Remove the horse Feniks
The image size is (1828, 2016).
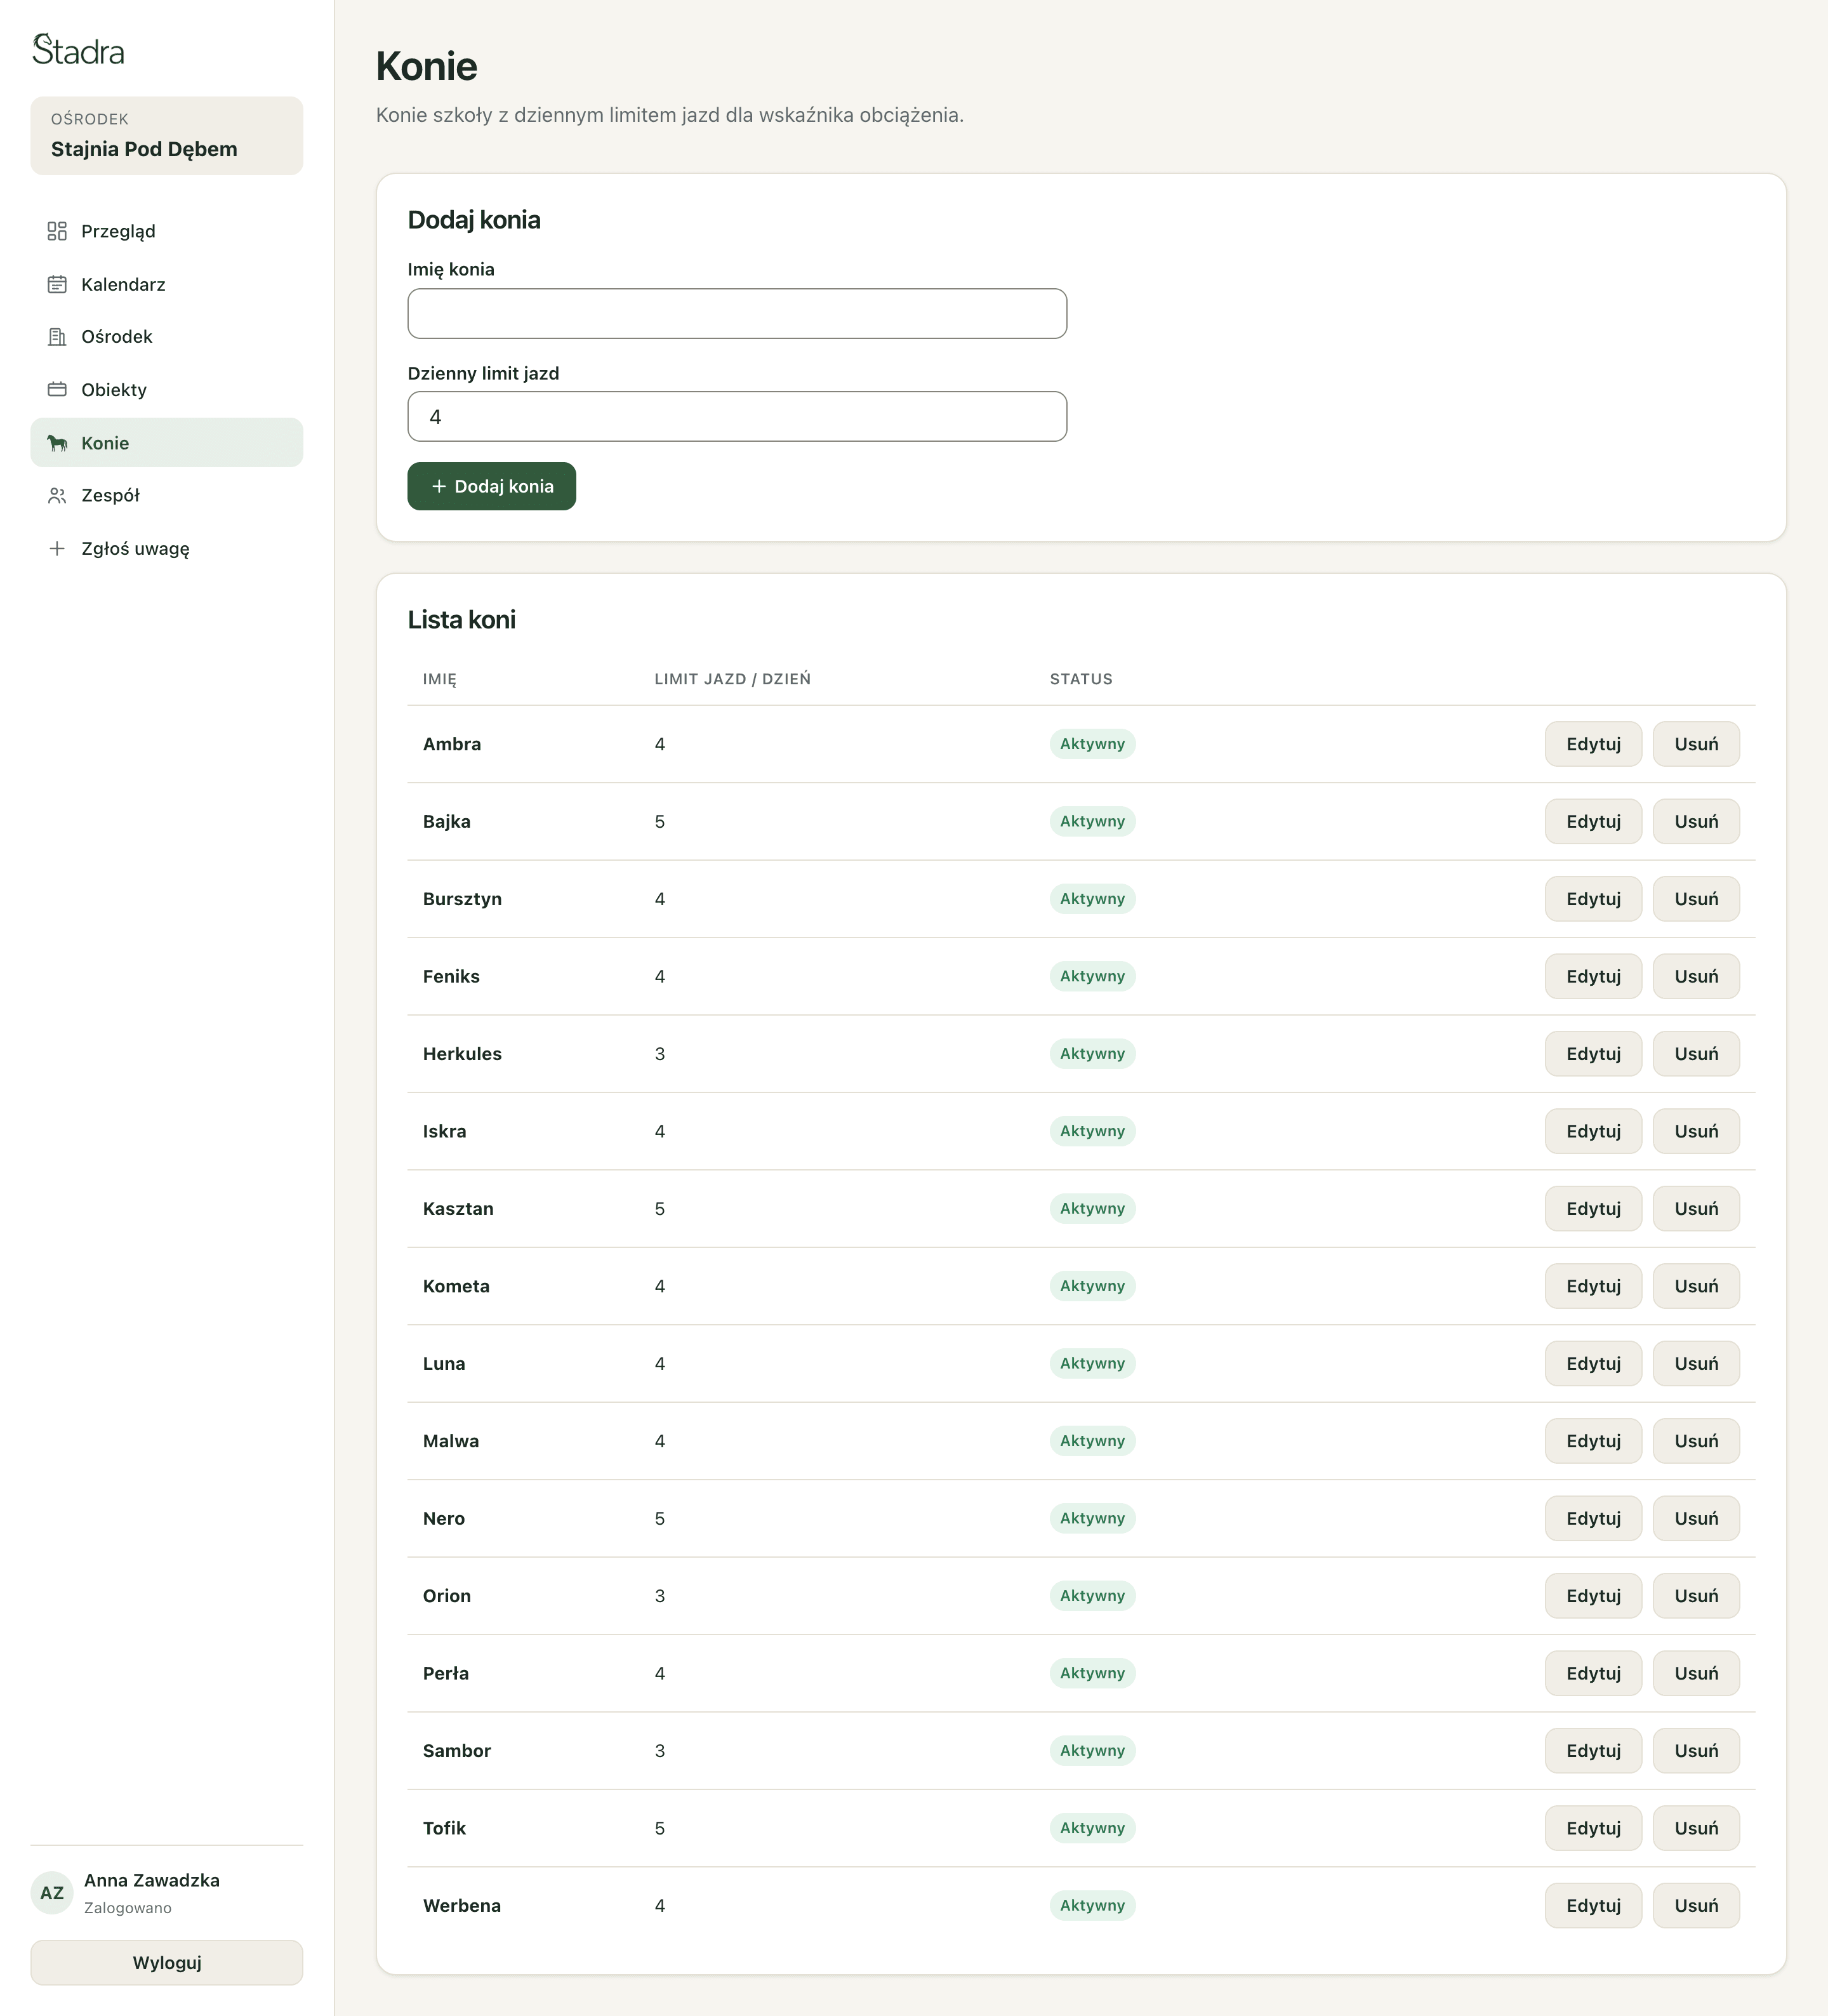(1696, 976)
